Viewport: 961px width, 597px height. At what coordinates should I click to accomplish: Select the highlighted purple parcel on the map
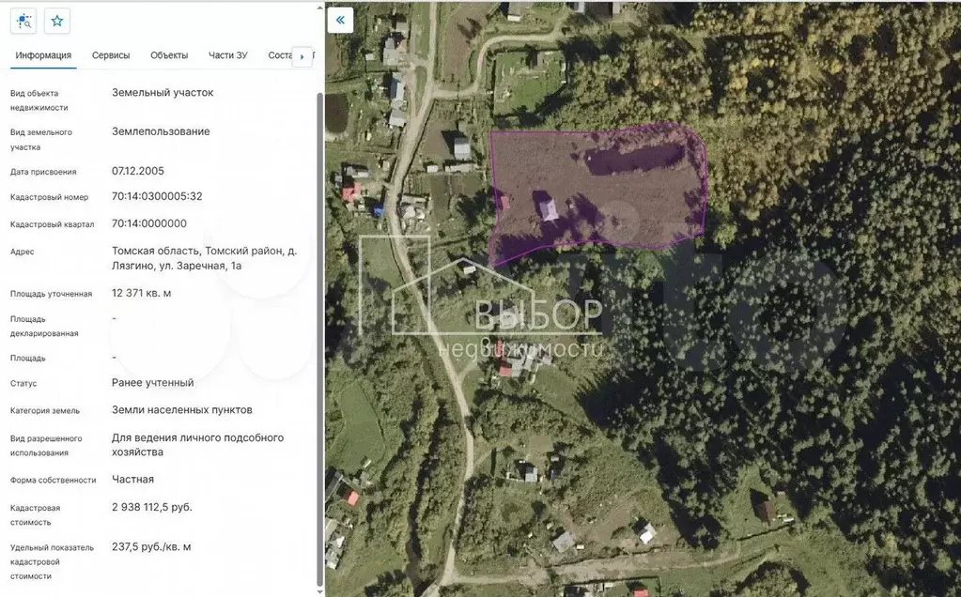pos(597,192)
